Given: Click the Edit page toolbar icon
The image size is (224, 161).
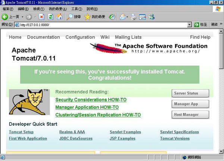Looking at the screenshot, I should coord(142,17).
